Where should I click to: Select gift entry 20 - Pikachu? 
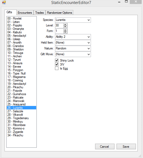(x=21, y=87)
